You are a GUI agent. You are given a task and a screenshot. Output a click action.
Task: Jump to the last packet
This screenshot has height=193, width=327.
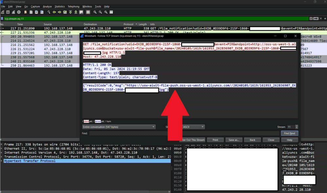click(x=76, y=12)
